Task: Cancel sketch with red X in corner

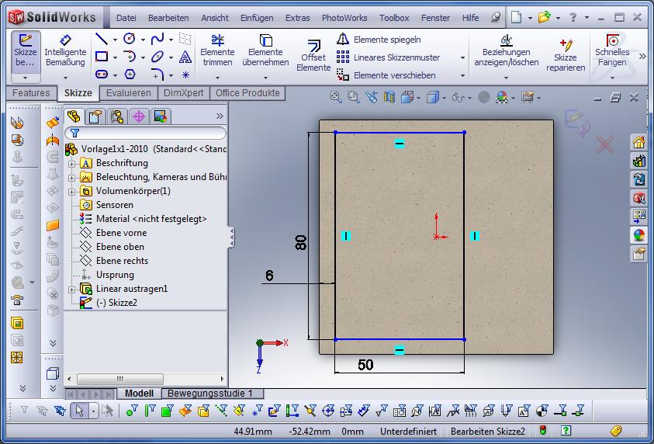Action: (x=604, y=144)
